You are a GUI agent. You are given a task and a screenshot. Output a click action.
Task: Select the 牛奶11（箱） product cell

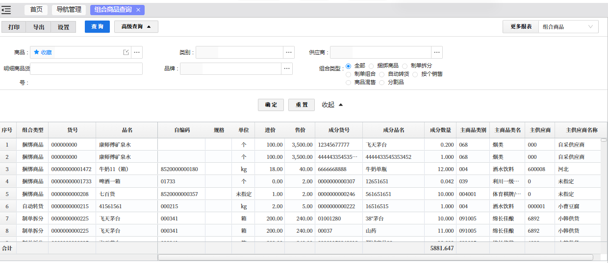click(x=127, y=169)
